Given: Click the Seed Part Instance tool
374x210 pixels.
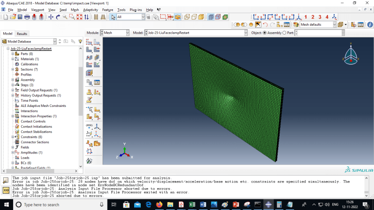Looking at the screenshot, I should tap(89, 42).
